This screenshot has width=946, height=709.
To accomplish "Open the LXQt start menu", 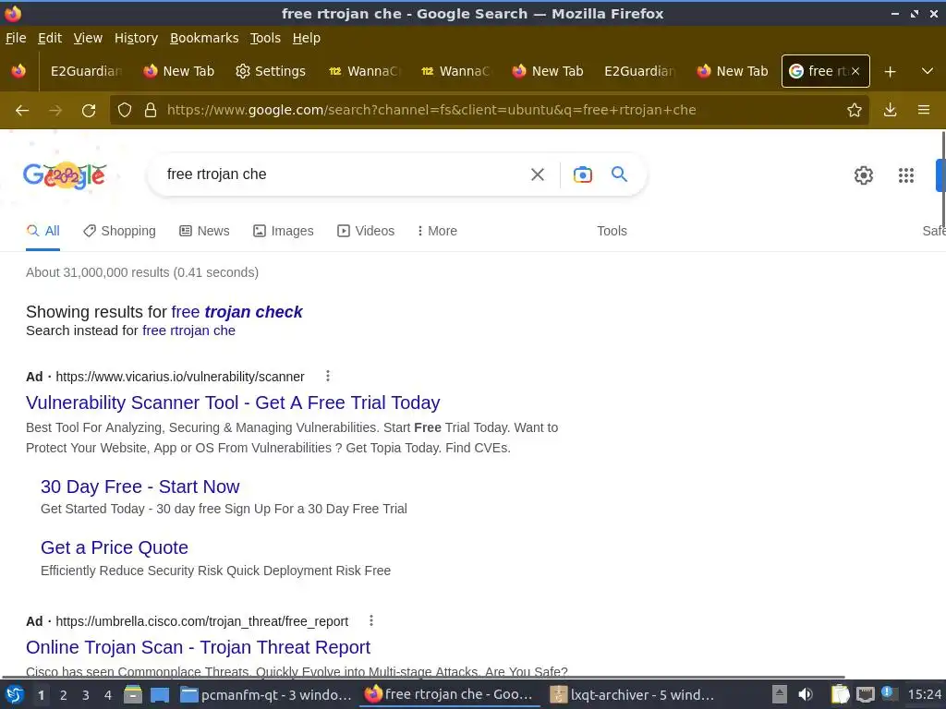I will [x=15, y=695].
